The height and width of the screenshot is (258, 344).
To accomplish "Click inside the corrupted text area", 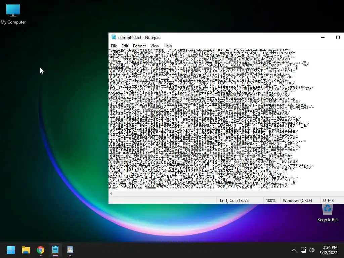I will 226,120.
